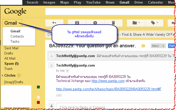
Task: Open the http://www.pantip.com link
Action: click(108, 81)
